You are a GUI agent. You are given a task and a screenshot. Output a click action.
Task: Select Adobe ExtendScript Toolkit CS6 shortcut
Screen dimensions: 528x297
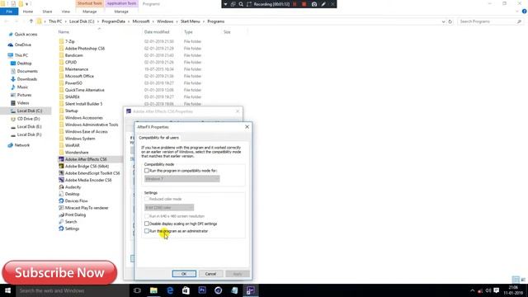[92, 173]
